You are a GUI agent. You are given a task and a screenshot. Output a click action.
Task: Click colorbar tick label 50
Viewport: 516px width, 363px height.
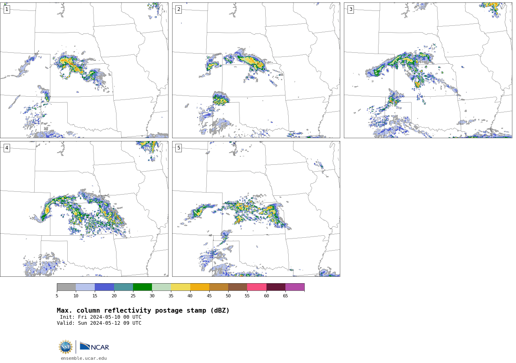[228, 296]
